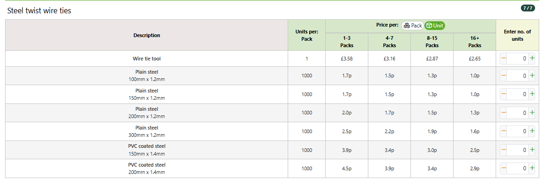
Task: Click plus for PVC coated steel 150mm
Action: (531, 150)
